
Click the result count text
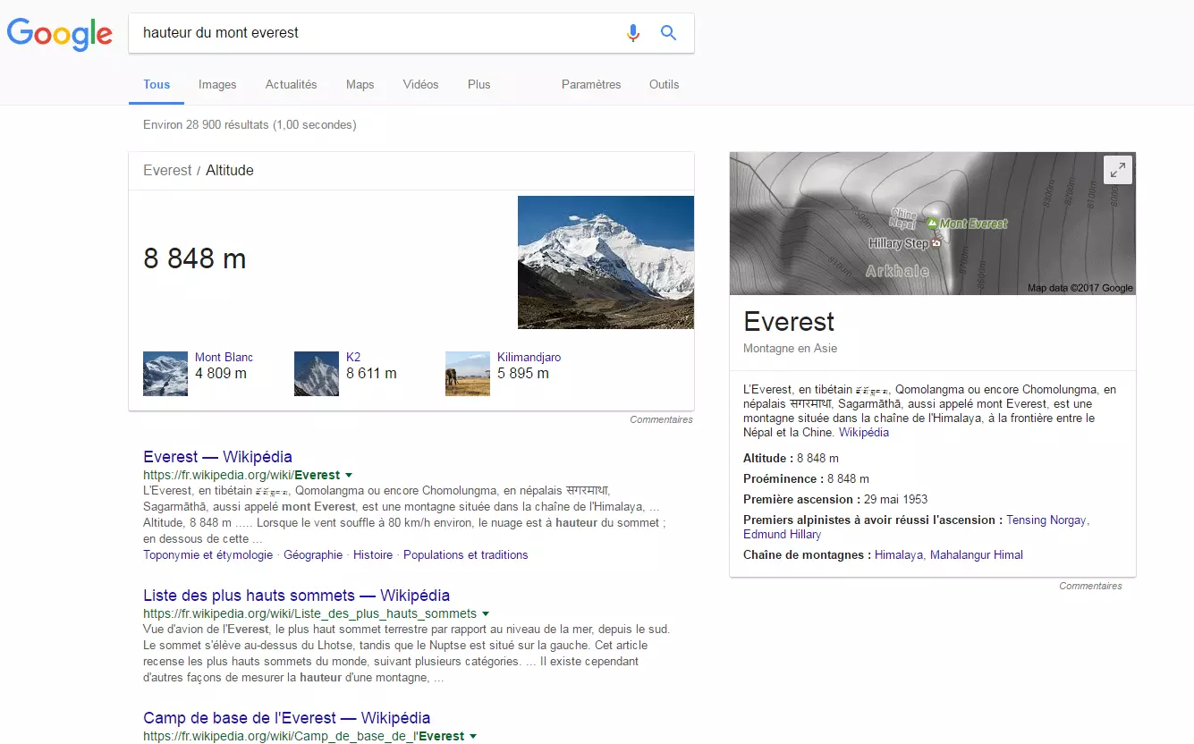250,125
